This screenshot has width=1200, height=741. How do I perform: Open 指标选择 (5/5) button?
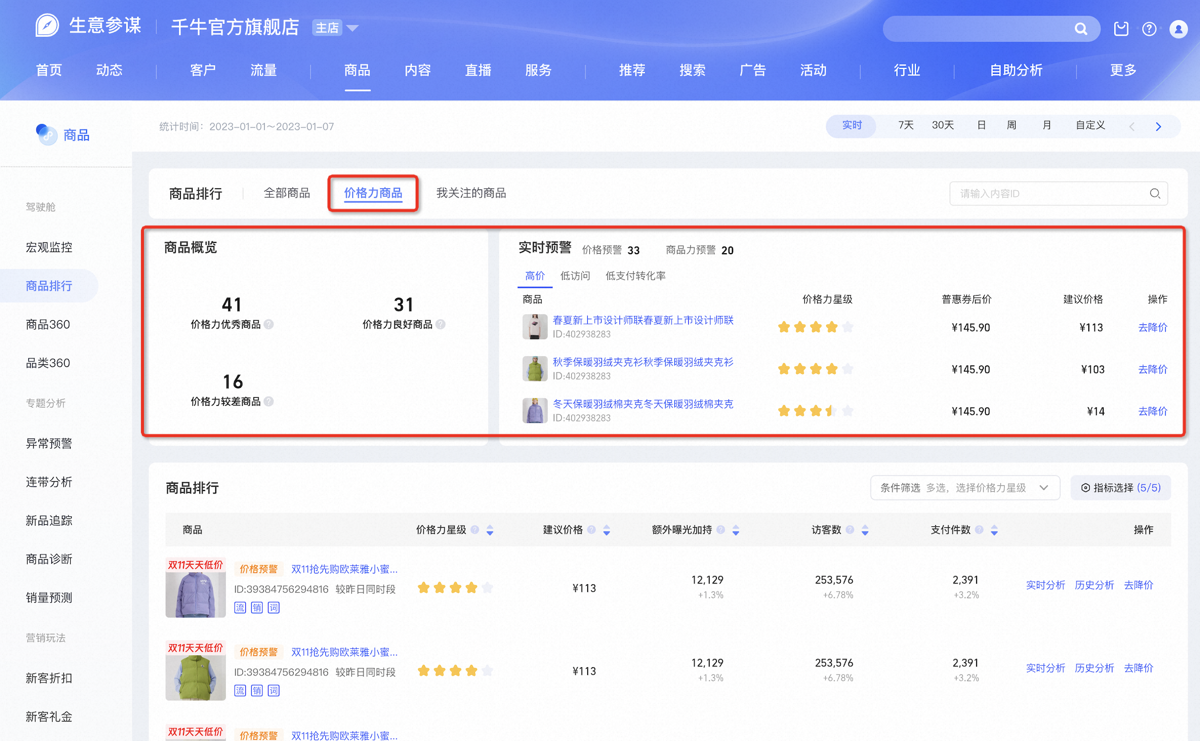coord(1121,488)
